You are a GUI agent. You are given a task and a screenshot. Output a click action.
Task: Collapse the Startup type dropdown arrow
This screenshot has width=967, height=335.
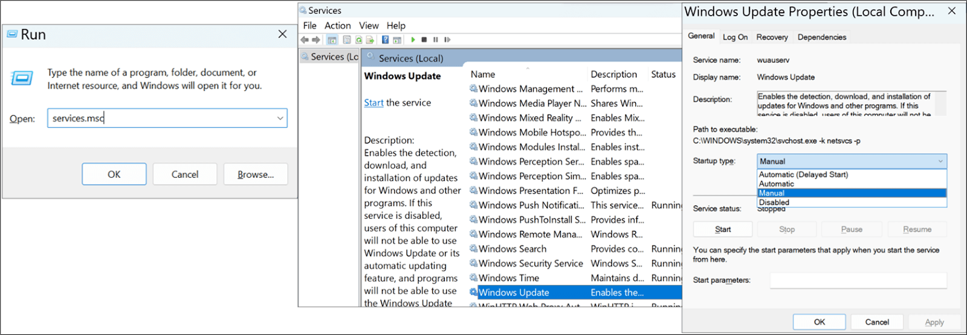940,161
